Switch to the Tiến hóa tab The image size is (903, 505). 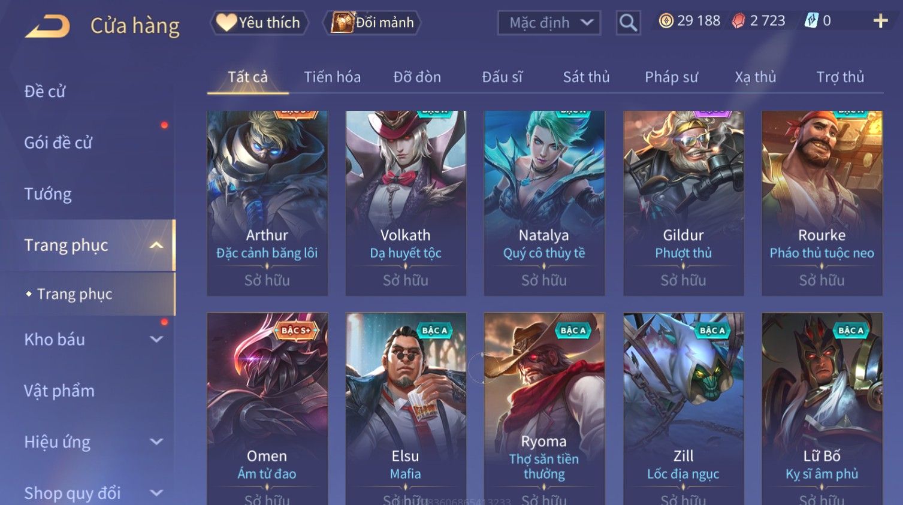click(x=332, y=77)
